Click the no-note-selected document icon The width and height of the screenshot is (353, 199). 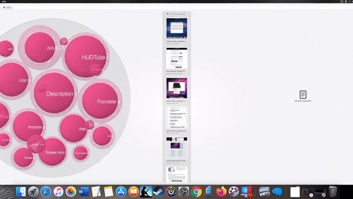(303, 95)
